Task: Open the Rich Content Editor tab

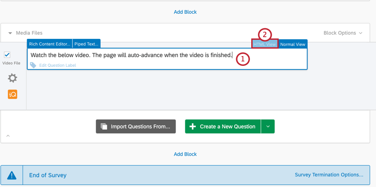Action: click(50, 44)
